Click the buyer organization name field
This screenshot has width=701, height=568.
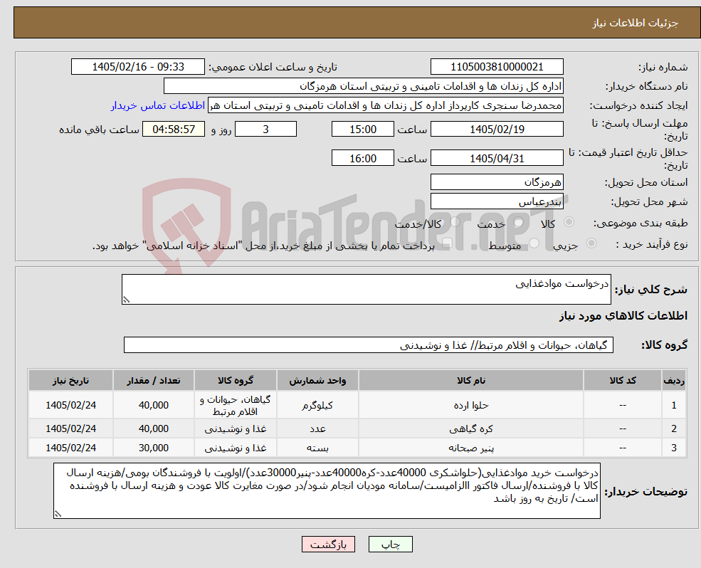[x=364, y=86]
